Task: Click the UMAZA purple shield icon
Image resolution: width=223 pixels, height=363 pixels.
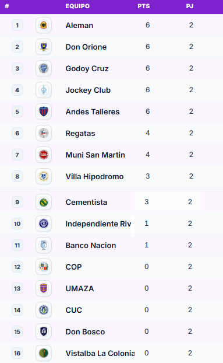Action: pyautogui.click(x=44, y=288)
